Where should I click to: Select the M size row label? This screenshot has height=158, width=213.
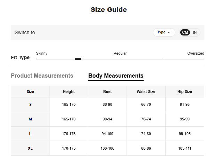pos(30,119)
